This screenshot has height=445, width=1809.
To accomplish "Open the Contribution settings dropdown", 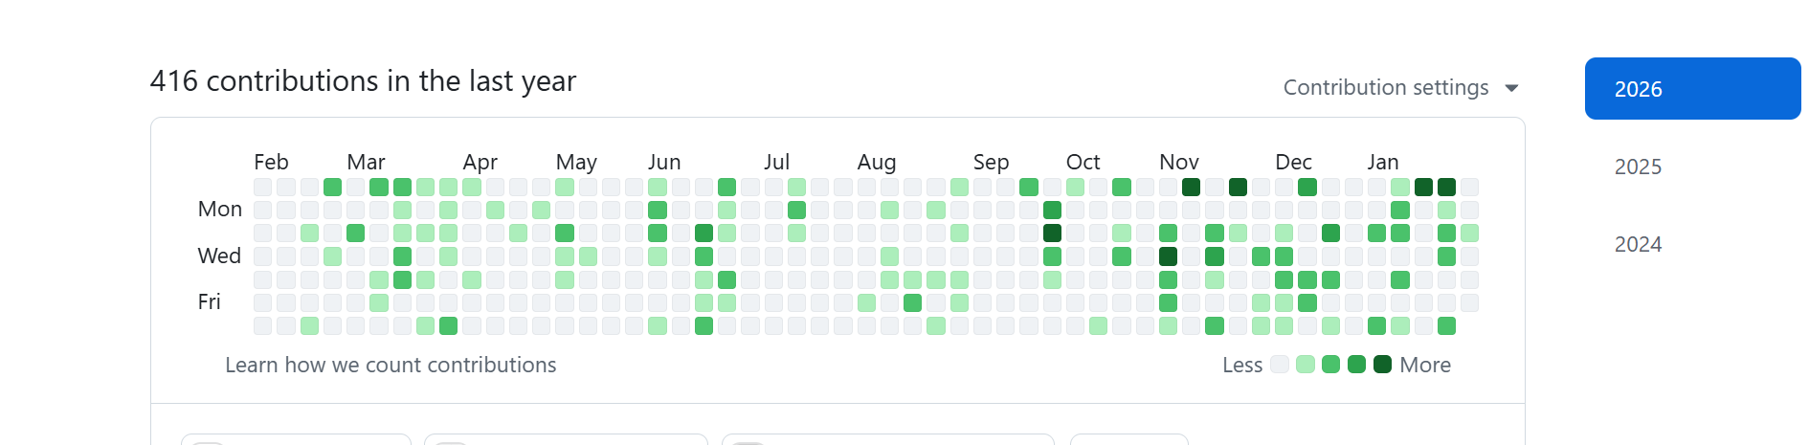I will tap(1386, 88).
